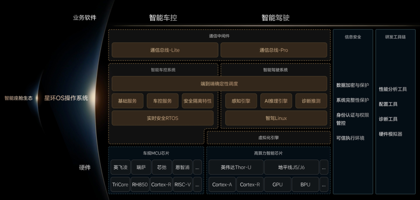
Task: Click the 基础服务 box
Action: point(128,101)
